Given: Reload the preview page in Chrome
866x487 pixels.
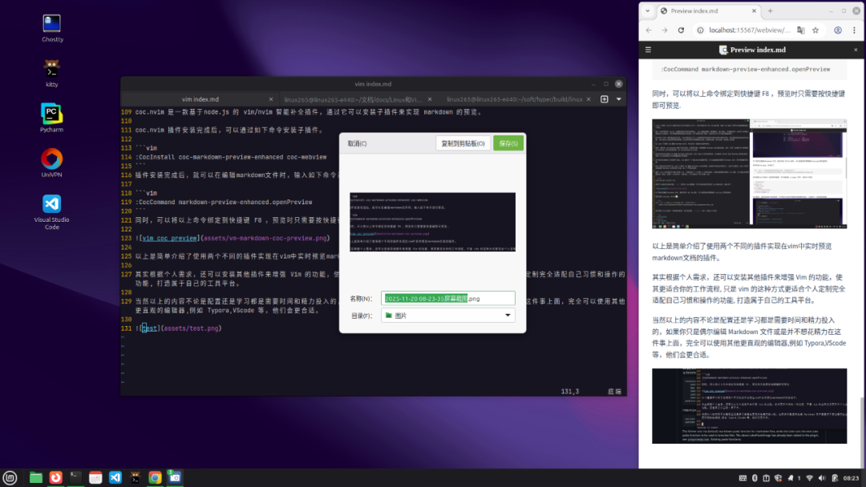Looking at the screenshot, I should pos(681,30).
